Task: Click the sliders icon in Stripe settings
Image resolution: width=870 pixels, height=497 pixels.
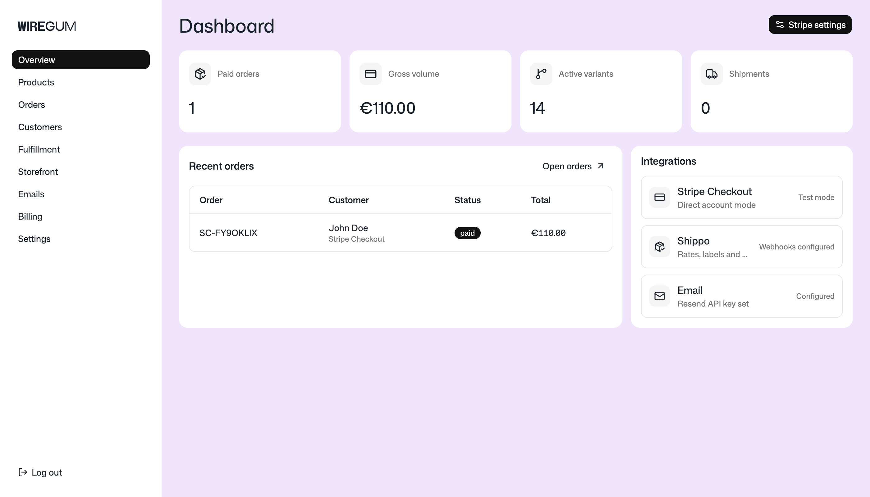Action: [780, 25]
